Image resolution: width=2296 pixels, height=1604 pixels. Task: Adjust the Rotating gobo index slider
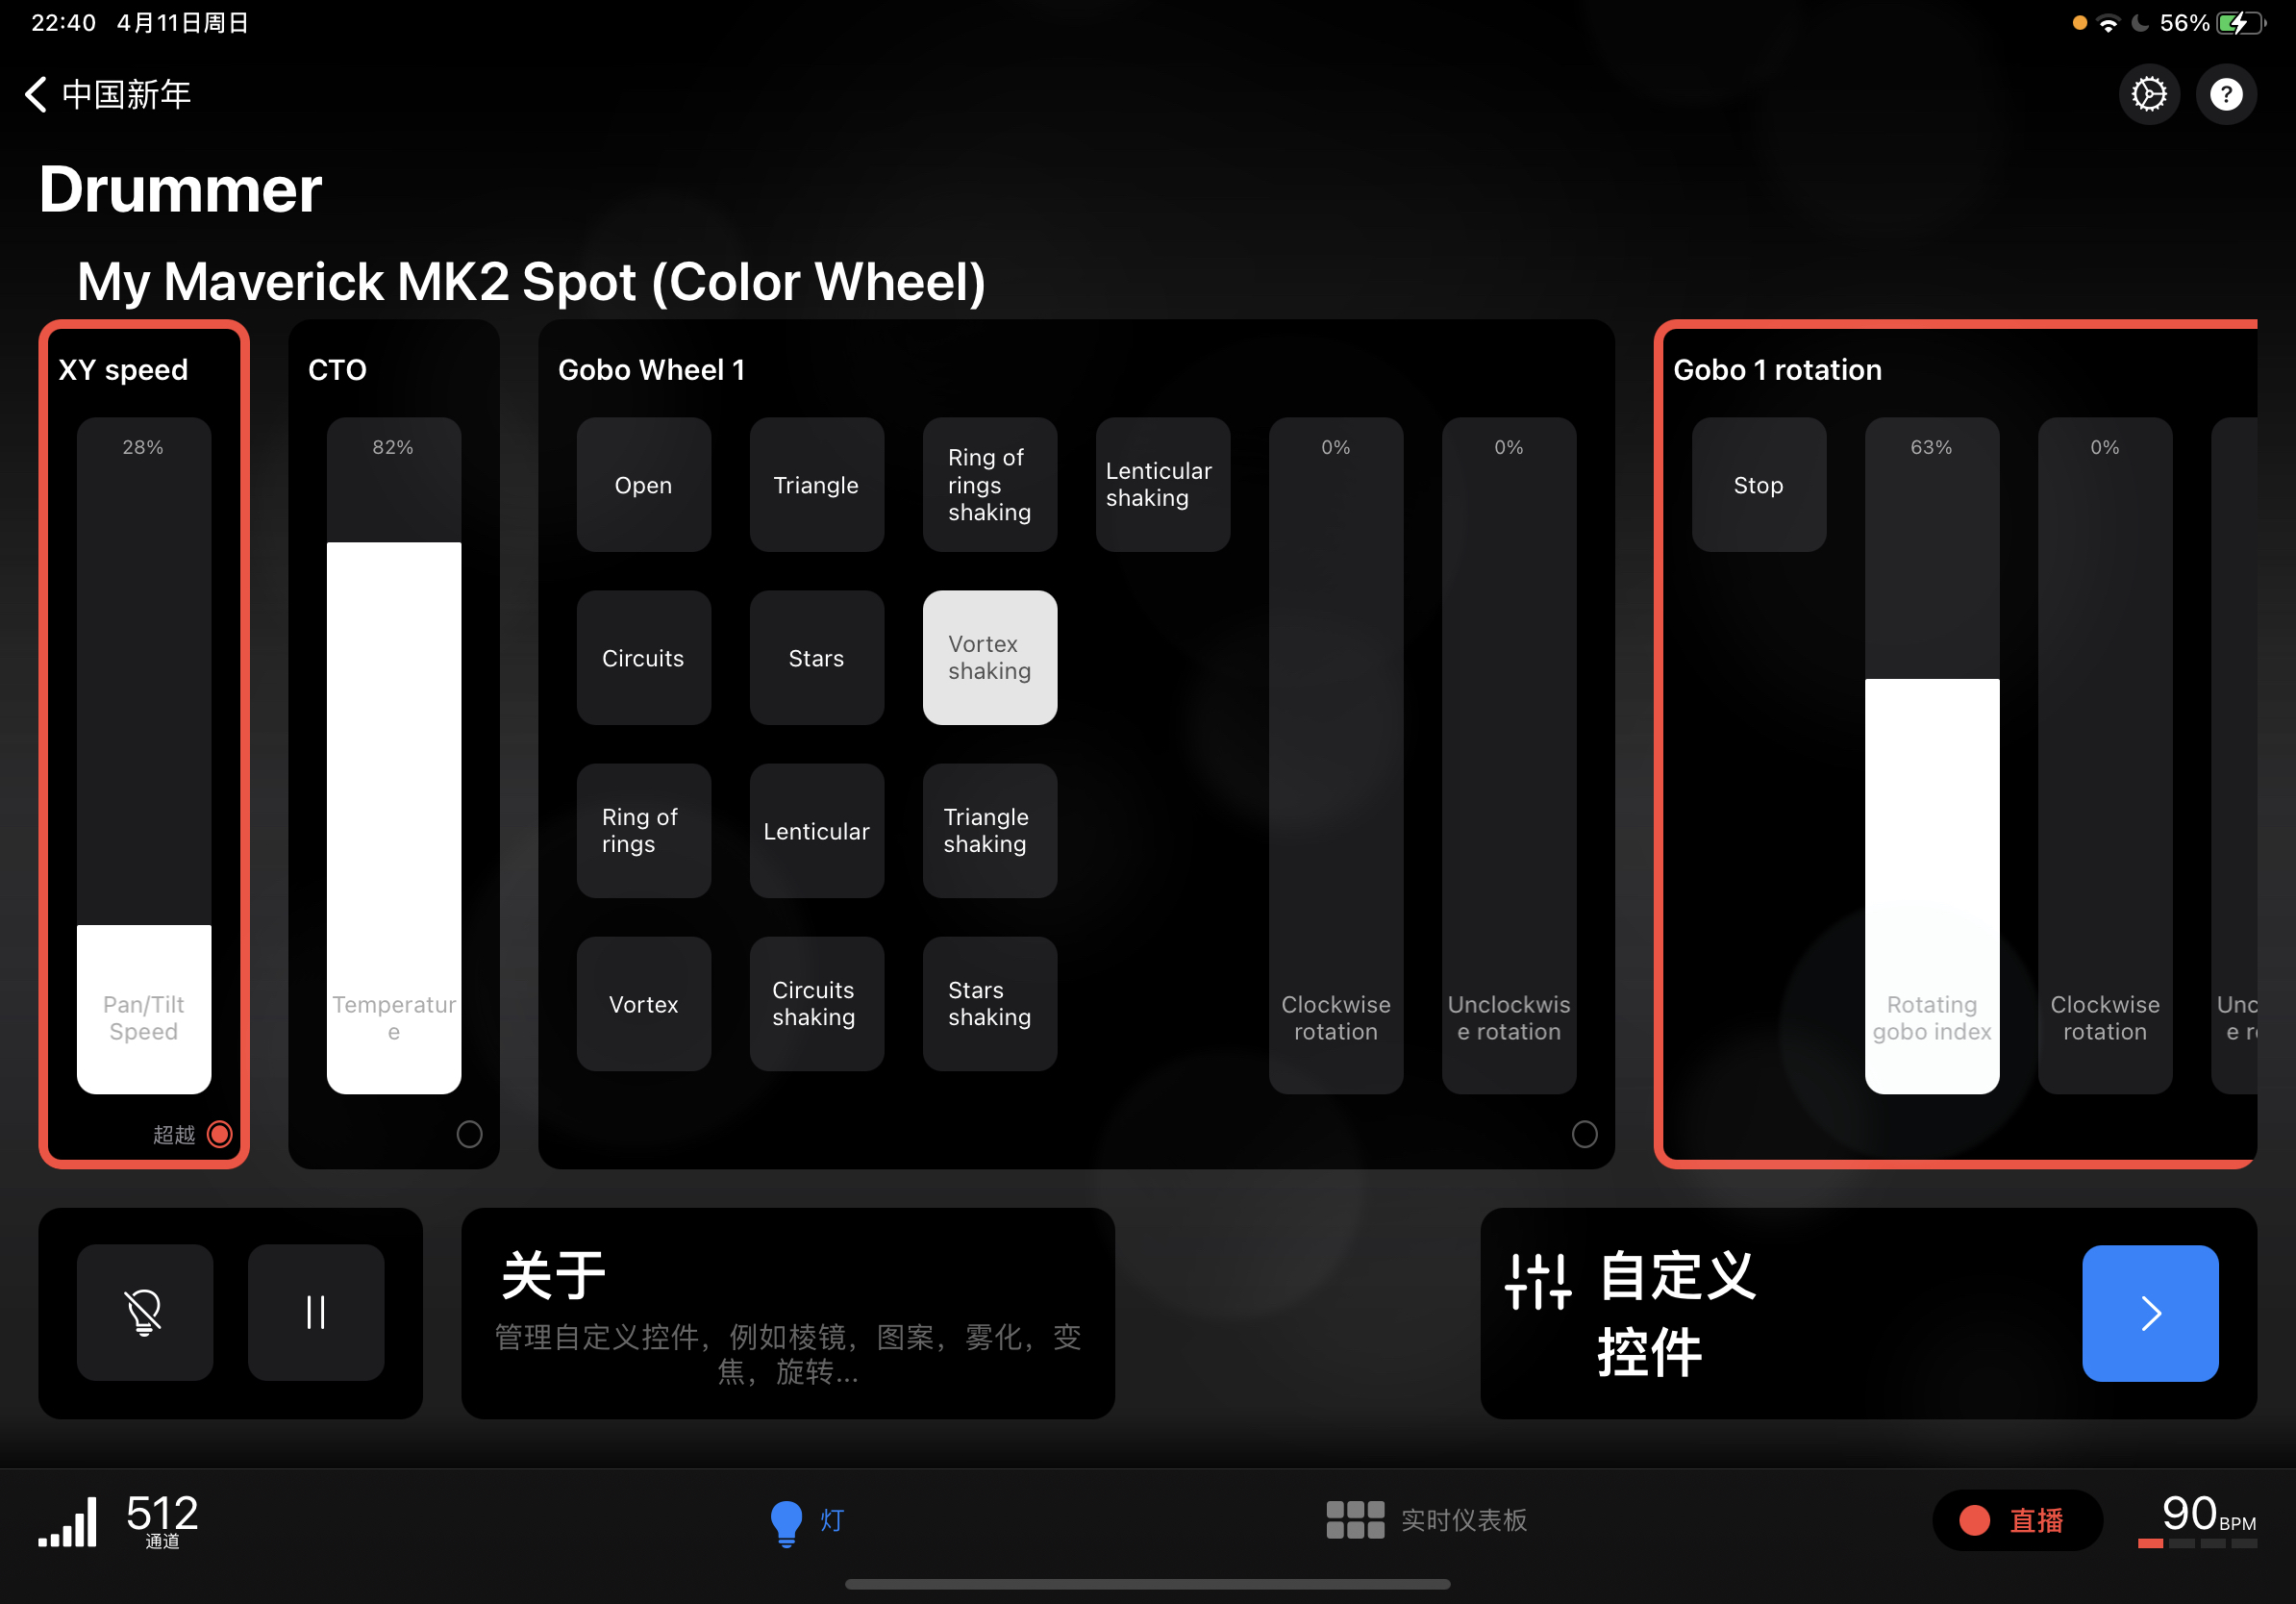click(x=1932, y=755)
